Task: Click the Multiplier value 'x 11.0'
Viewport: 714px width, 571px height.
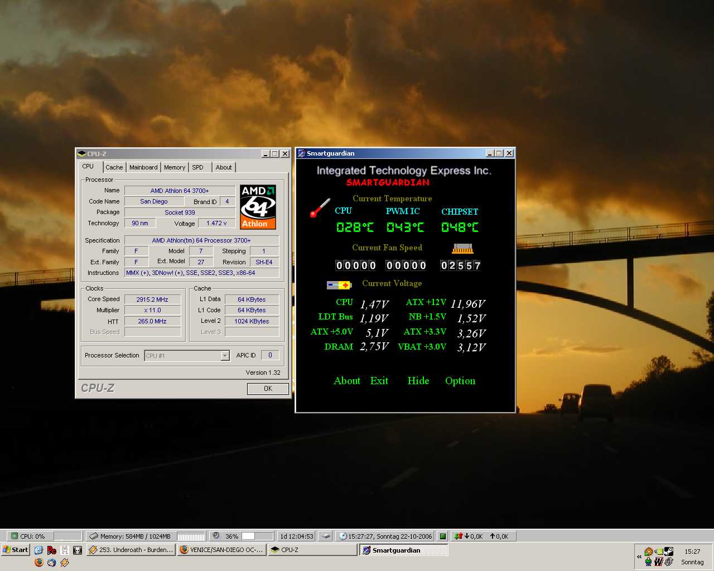Action: tap(152, 310)
